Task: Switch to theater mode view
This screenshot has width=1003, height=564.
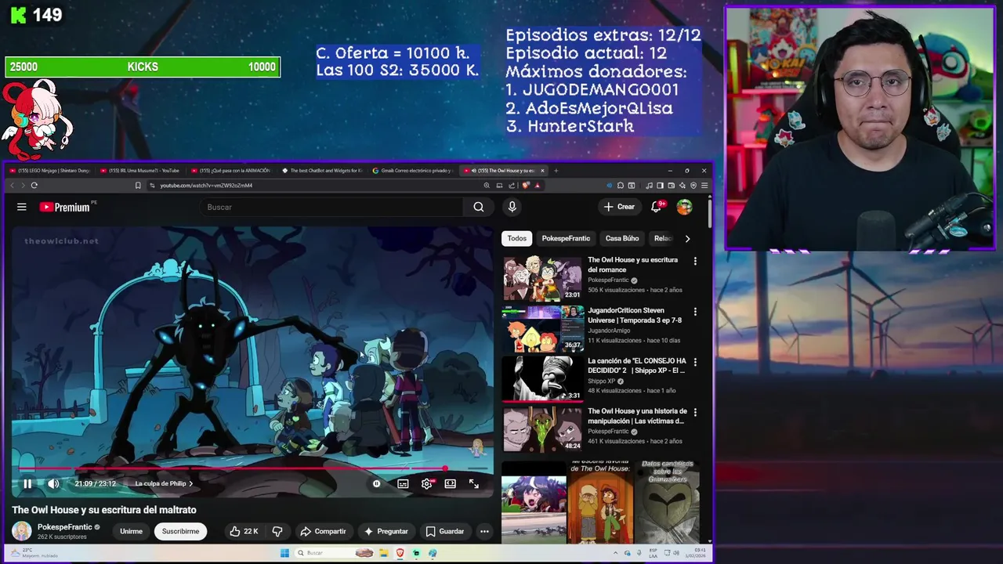Action: 450,484
